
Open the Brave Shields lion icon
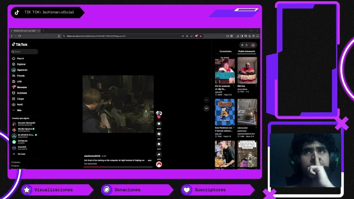[197, 36]
